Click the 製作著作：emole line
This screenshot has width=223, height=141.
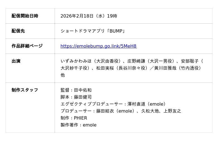click(79, 125)
